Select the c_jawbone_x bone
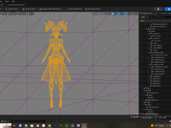 [x=157, y=76]
